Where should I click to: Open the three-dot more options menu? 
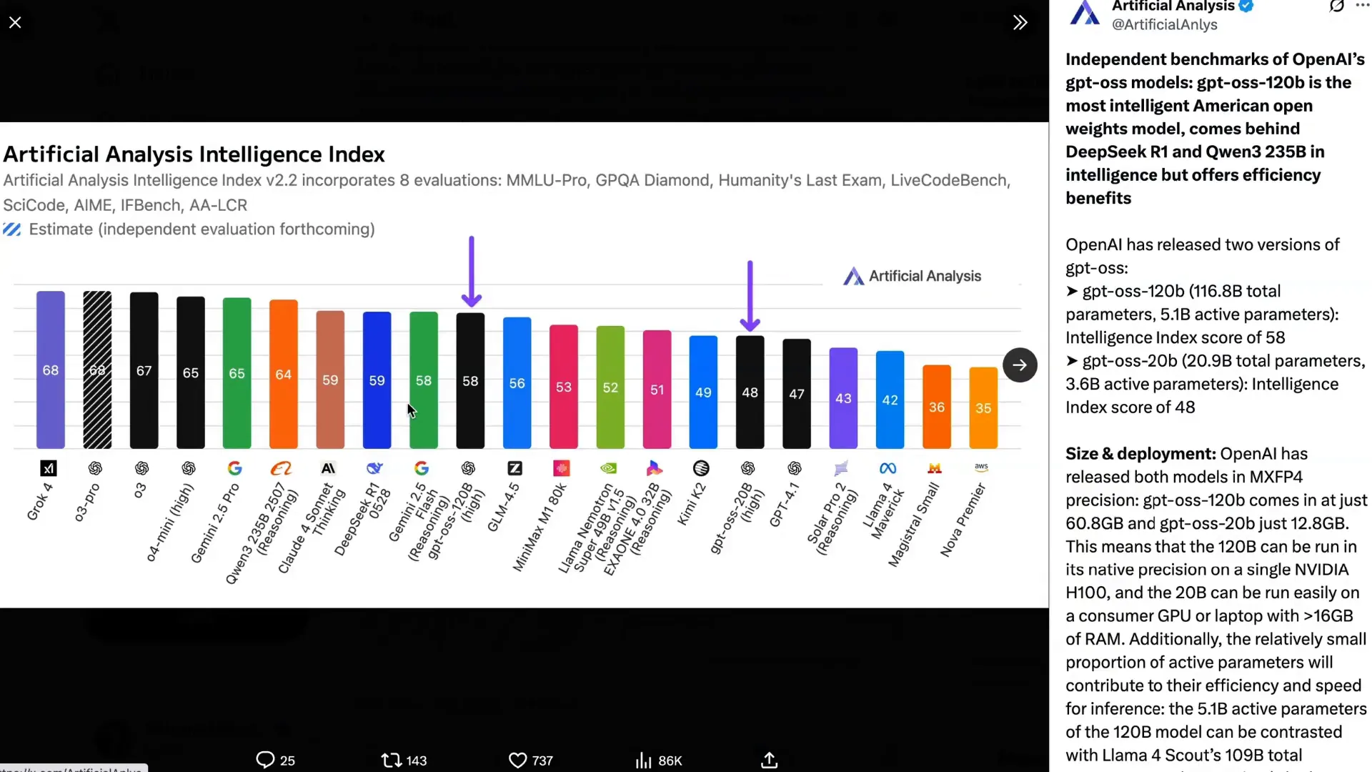click(1363, 6)
